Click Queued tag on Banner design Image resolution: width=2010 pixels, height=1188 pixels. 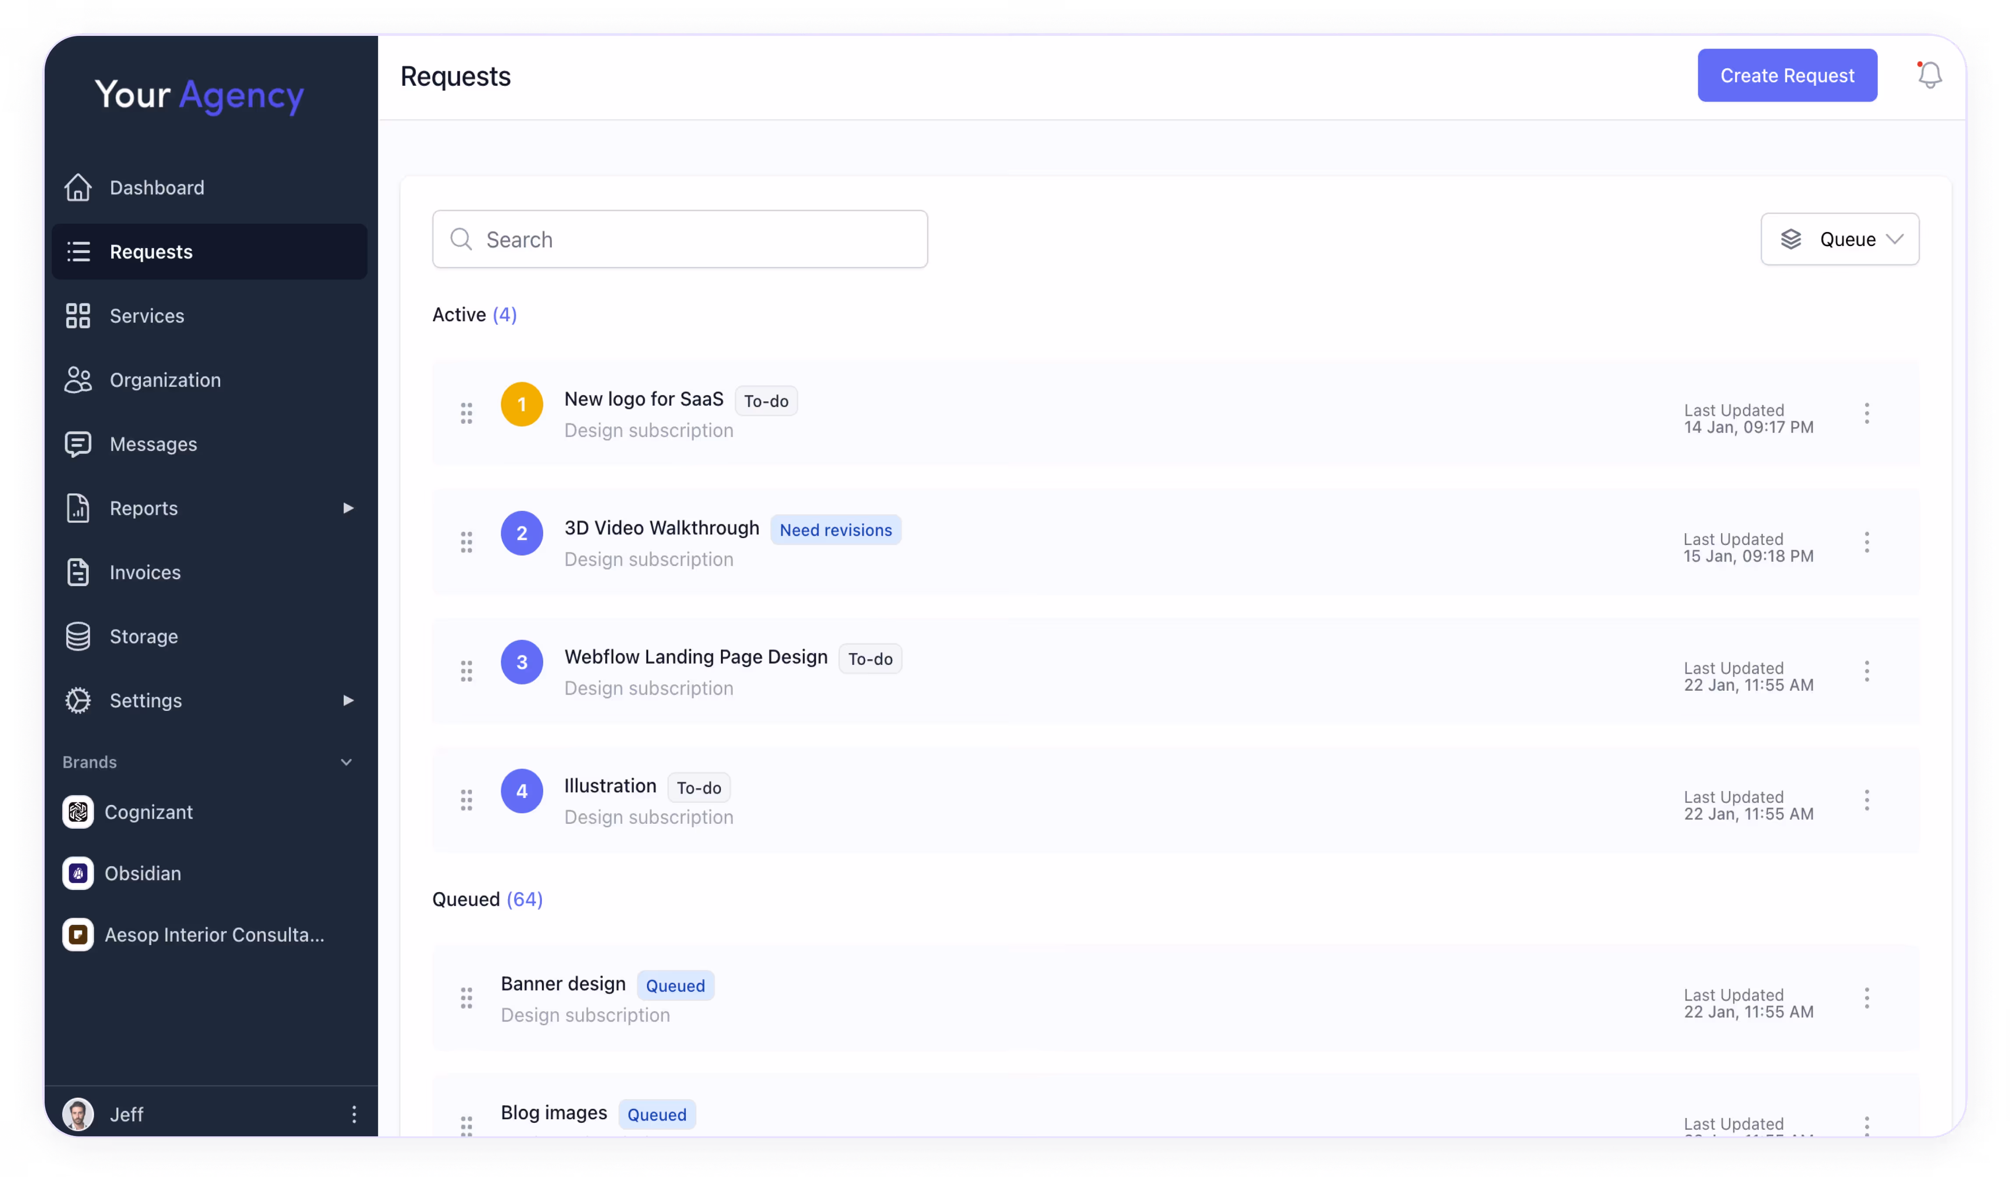pos(675,985)
